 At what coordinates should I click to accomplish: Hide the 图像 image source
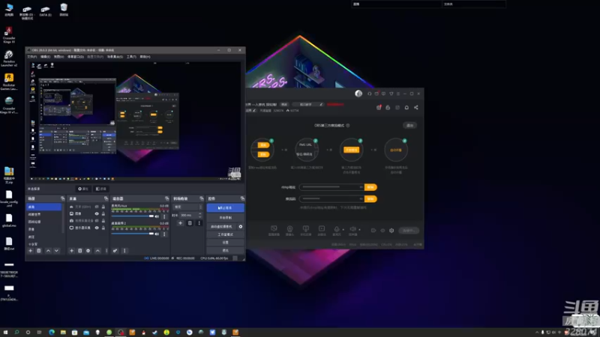point(97,213)
